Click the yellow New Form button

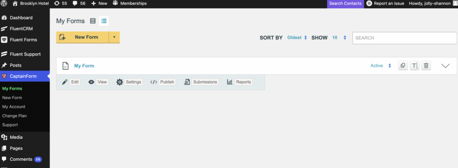[x=82, y=38]
